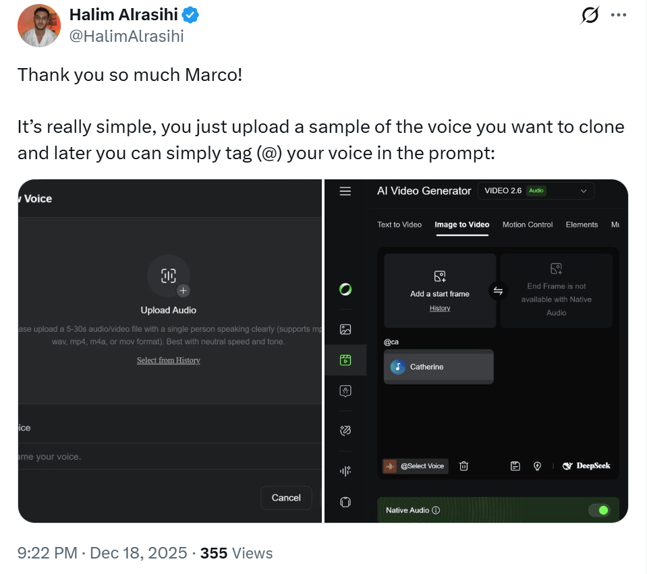Click the green circle logo in sidebar

click(345, 290)
